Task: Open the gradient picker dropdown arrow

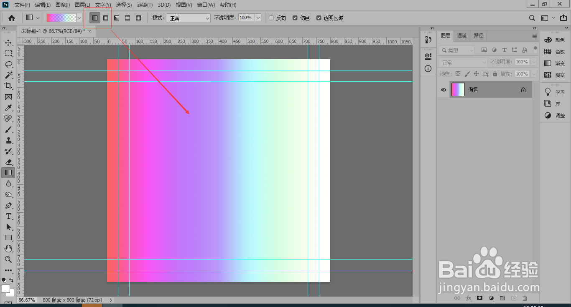Action: pos(79,18)
